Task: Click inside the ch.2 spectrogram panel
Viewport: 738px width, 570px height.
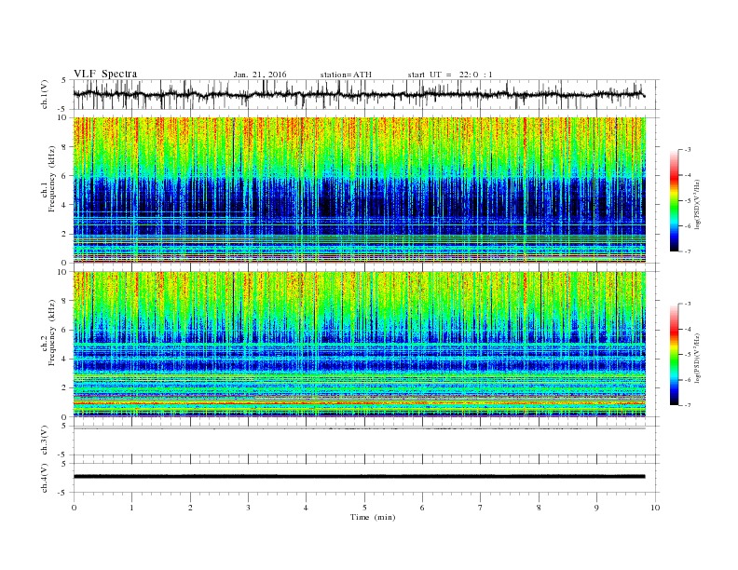Action: pyautogui.click(x=360, y=344)
